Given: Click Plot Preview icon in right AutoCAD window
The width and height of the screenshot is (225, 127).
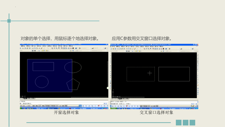Looking at the screenshot, I should click(120, 49).
